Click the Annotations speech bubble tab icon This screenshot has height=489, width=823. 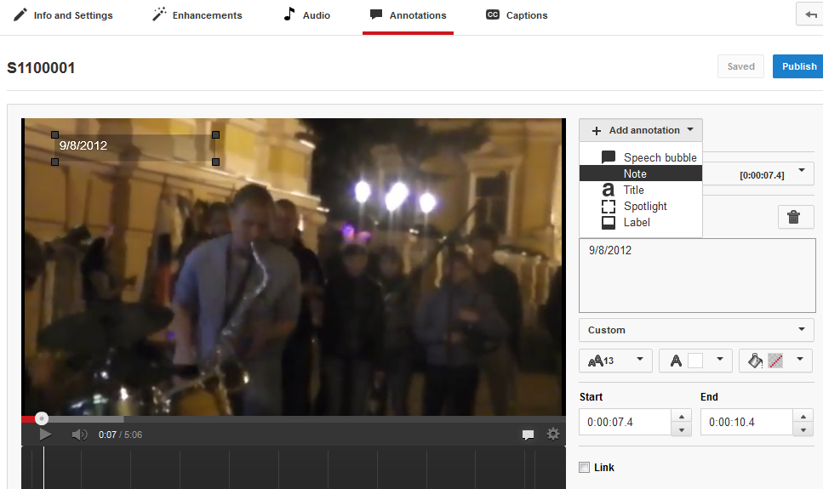coord(376,14)
